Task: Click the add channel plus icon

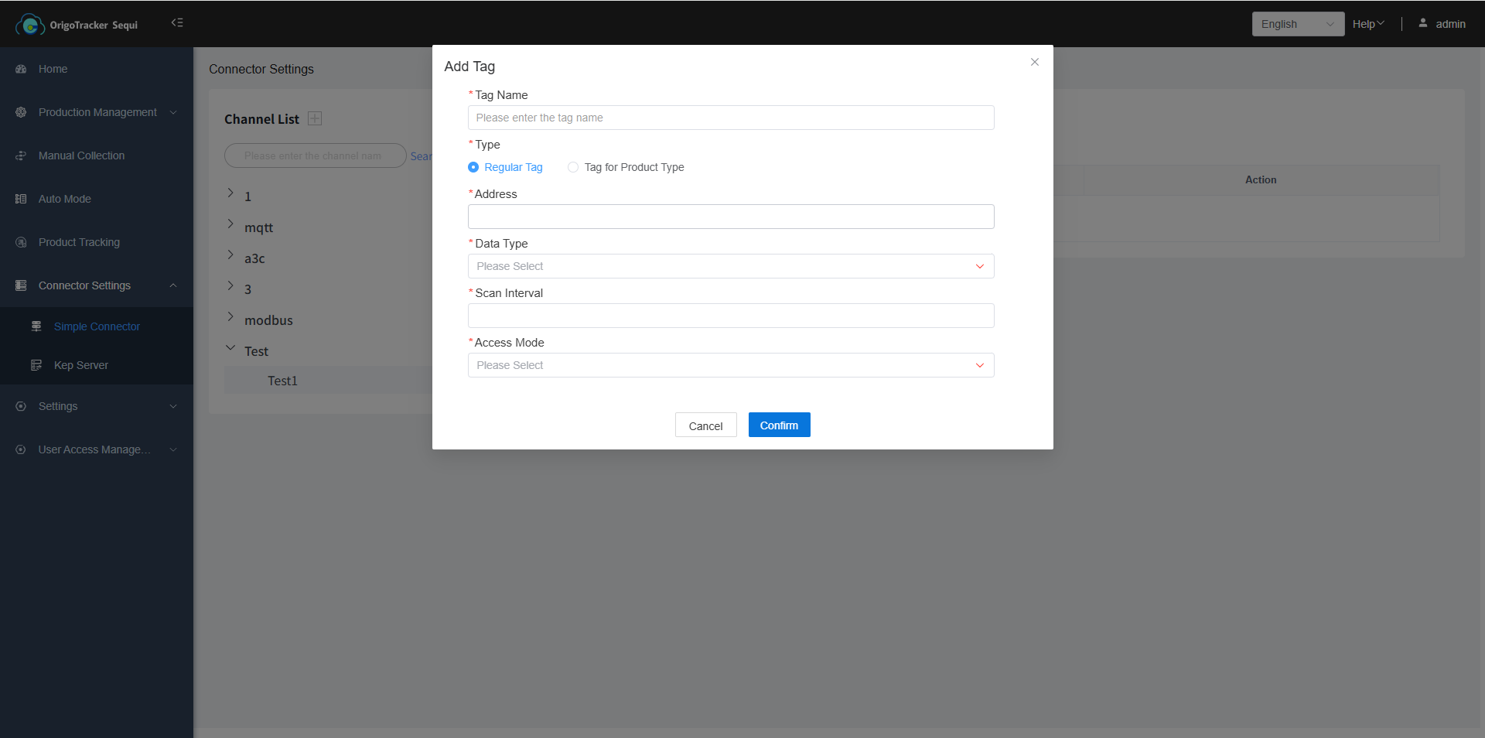Action: [x=315, y=118]
